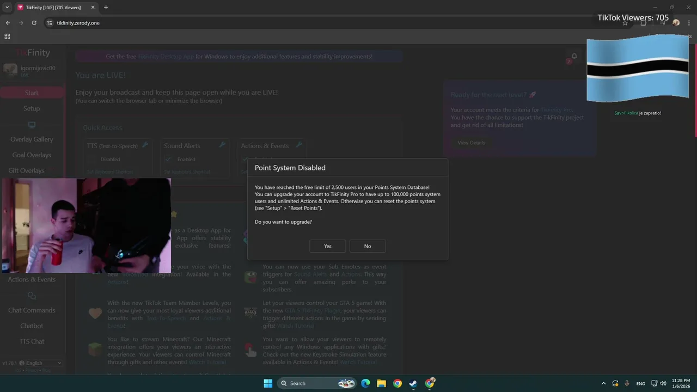Open the browser extensions puzzle icon
697x392 pixels.
(x=643, y=23)
